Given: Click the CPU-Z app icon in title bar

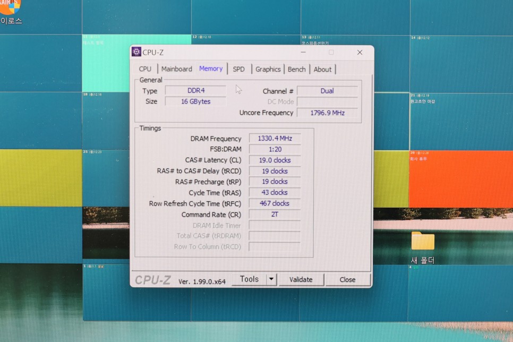Looking at the screenshot, I should 136,52.
